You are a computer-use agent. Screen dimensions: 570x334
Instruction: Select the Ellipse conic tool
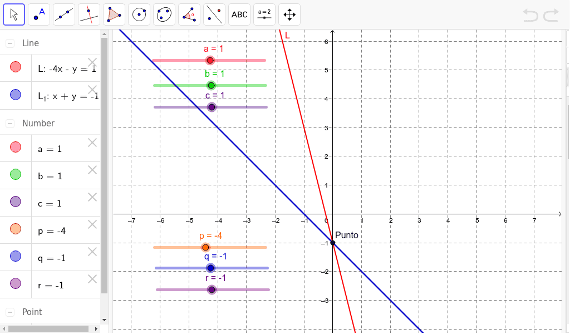coord(164,14)
